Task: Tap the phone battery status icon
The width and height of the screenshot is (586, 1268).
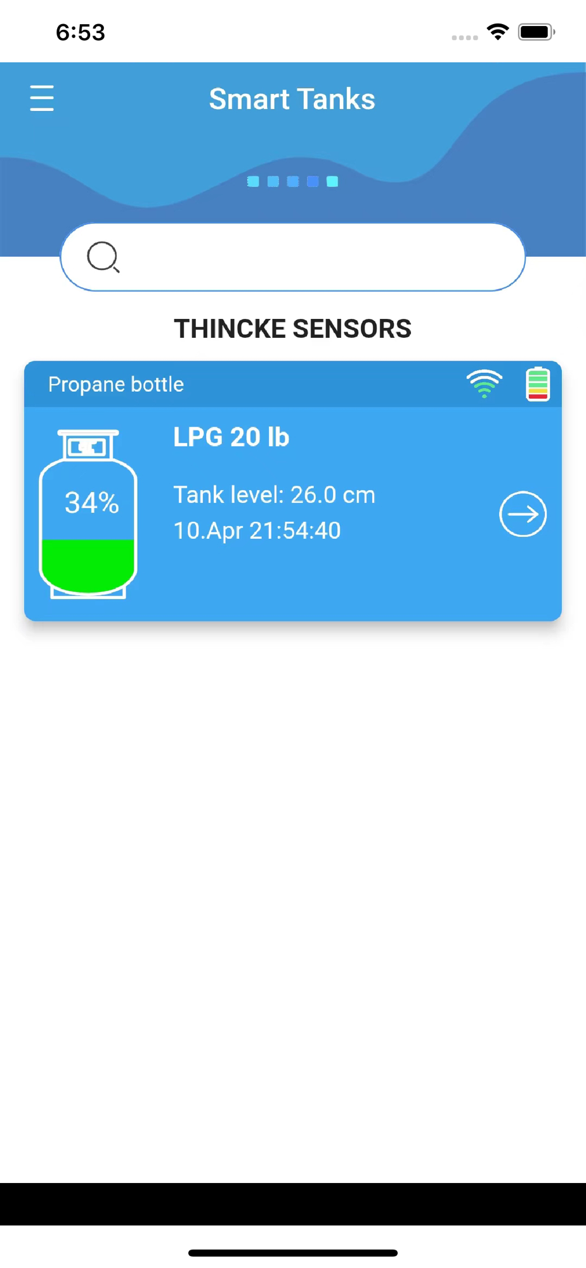Action: coord(537,32)
